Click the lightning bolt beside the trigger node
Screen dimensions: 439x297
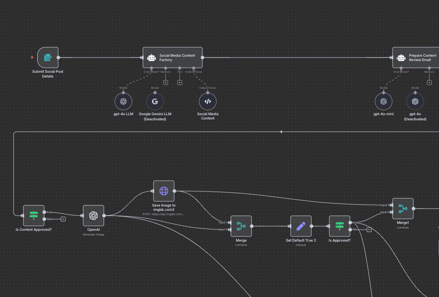coord(31,57)
